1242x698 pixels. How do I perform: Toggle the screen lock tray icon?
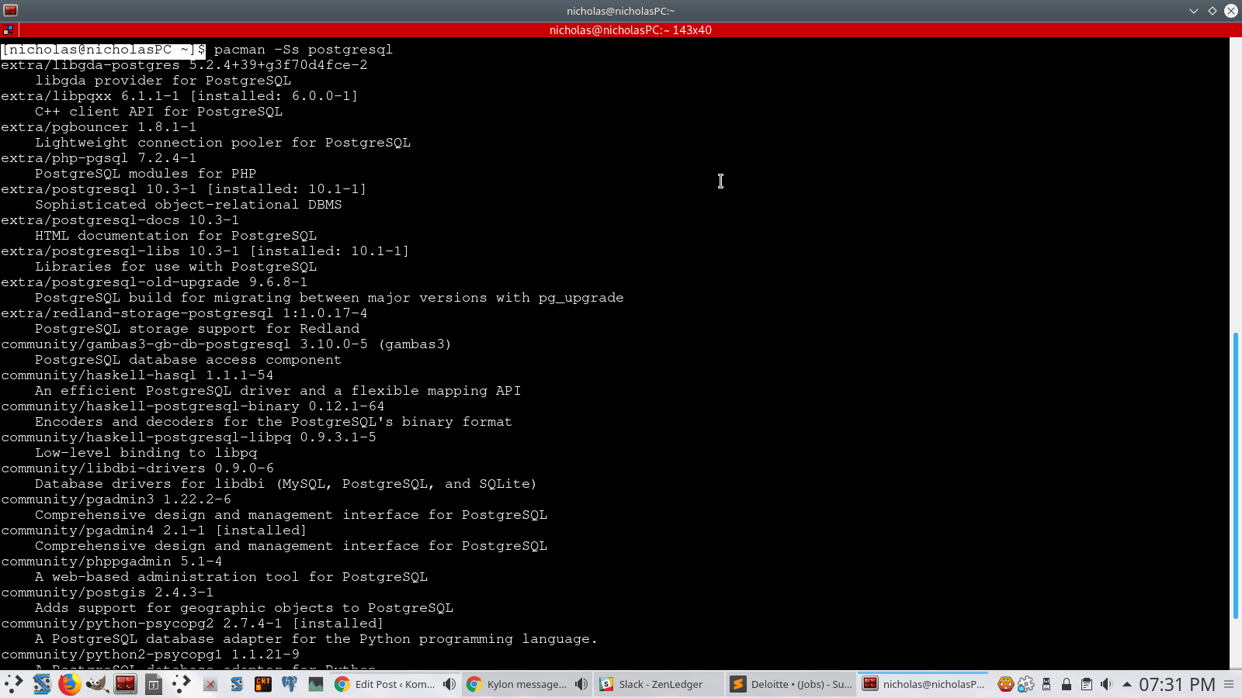[x=1067, y=684]
